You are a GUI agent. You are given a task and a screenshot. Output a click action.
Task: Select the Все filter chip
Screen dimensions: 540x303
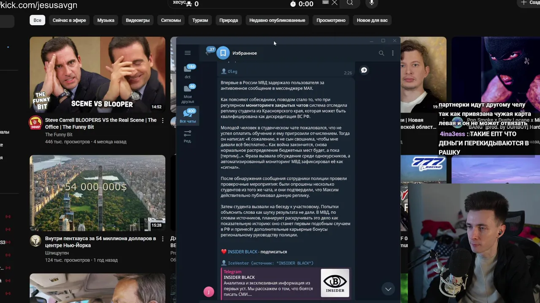(38, 20)
